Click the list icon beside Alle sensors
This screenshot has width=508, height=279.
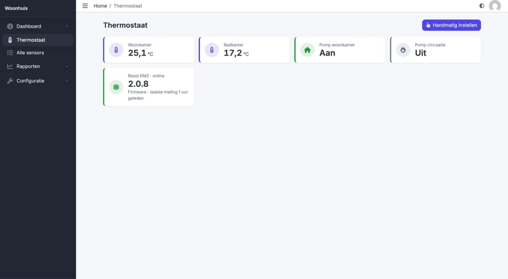(x=10, y=53)
